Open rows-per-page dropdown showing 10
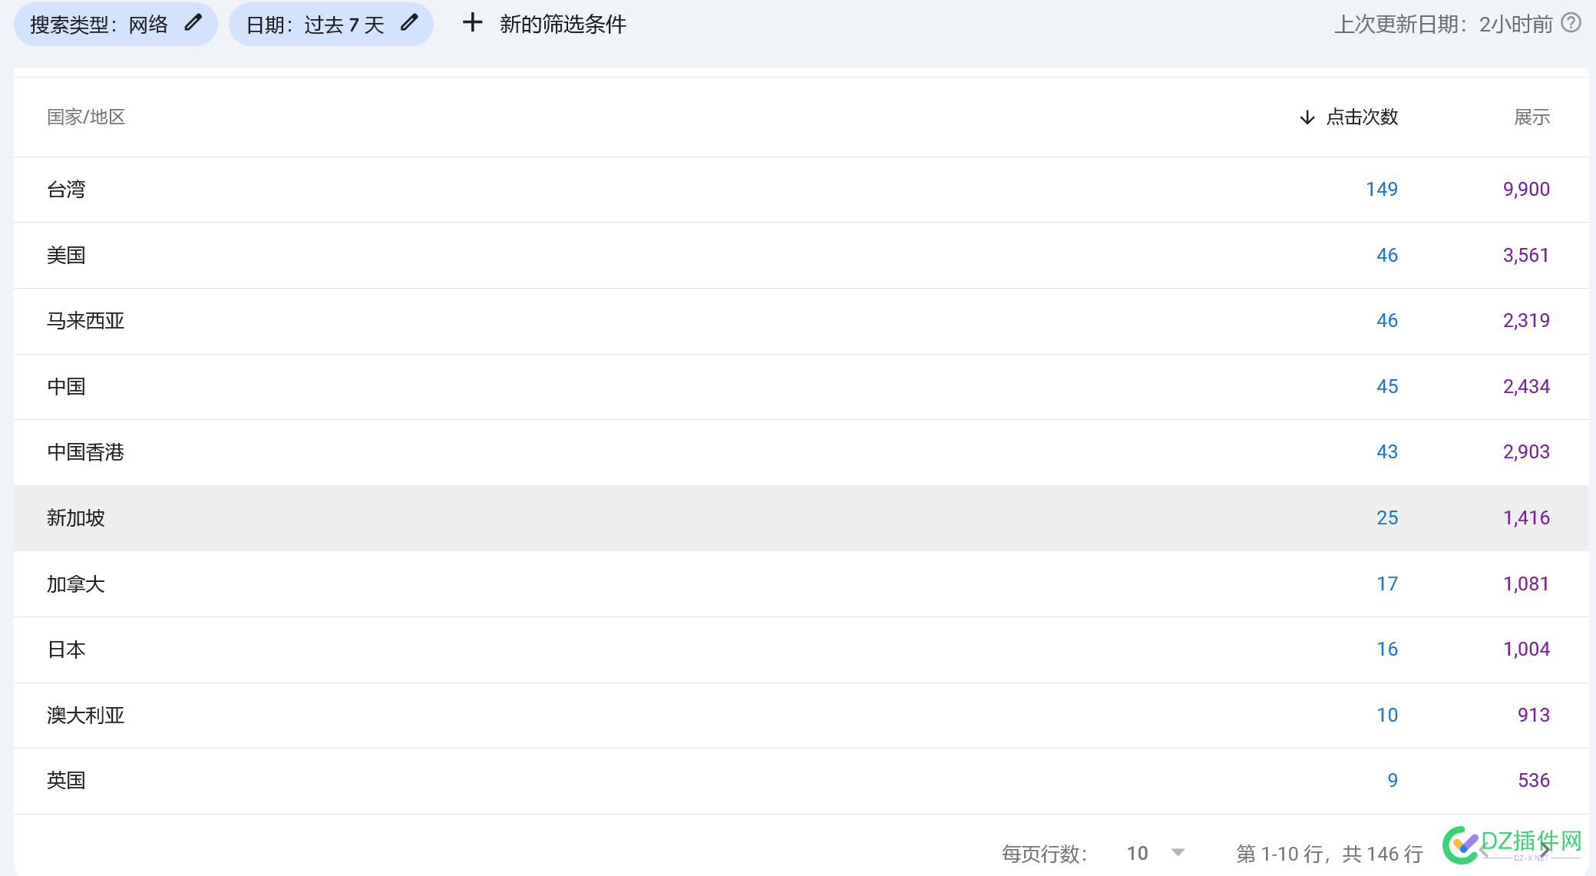Screen dimensions: 1596x876 1155,853
